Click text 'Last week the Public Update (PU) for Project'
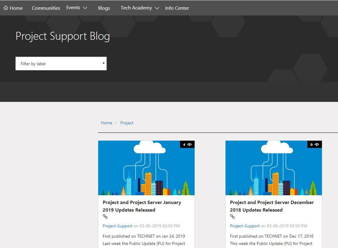This screenshot has width=338, height=248. click(144, 244)
